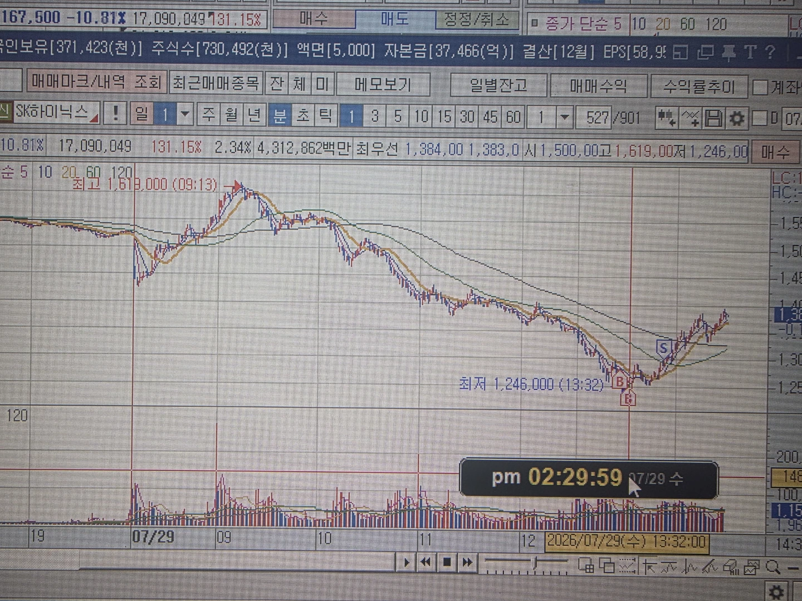
Task: Select the tick (틱) chart period
Action: 325,116
